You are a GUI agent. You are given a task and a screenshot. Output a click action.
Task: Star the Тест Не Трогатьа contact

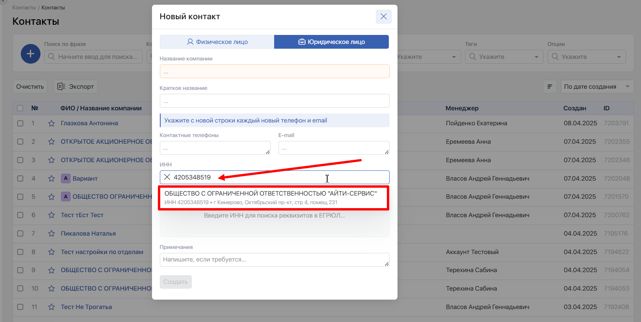coord(51,307)
